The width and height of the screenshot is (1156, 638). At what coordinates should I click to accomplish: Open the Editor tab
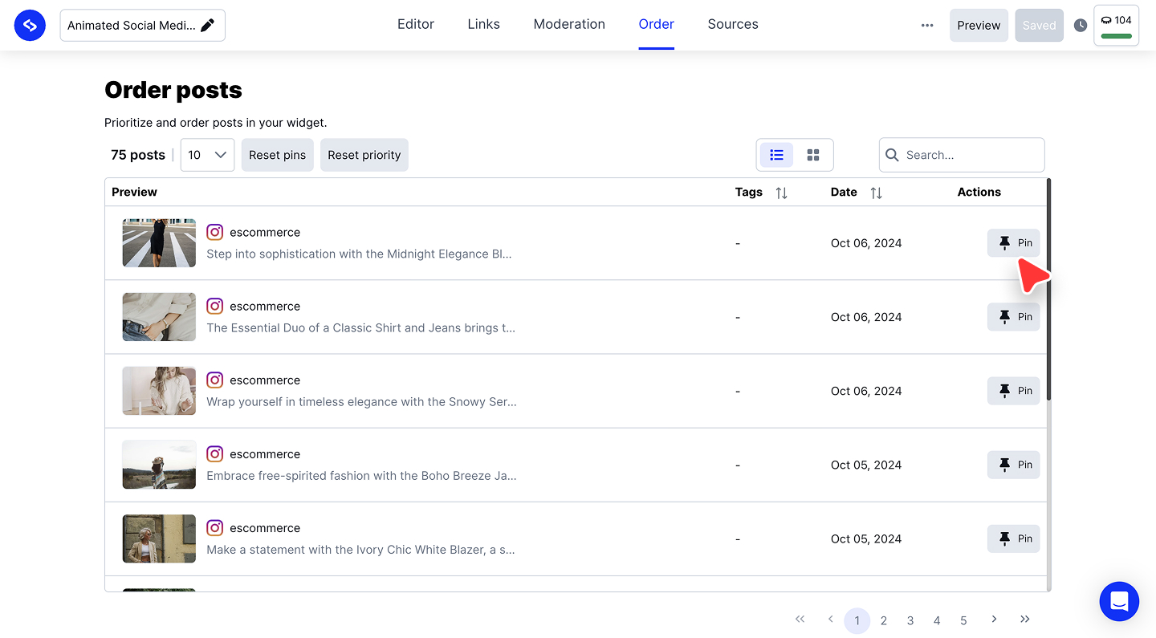coord(416,24)
